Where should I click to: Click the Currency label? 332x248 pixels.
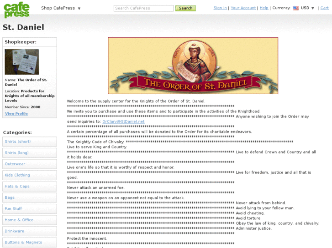(x=281, y=8)
